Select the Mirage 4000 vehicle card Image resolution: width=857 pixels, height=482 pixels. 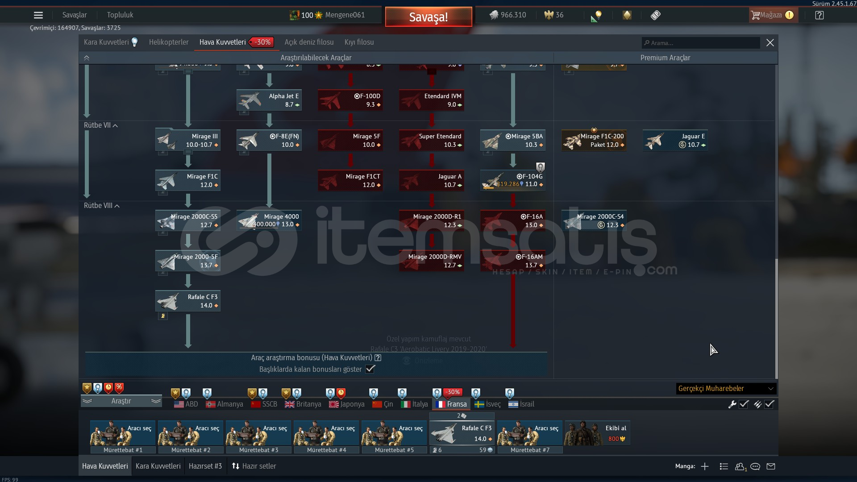(269, 221)
